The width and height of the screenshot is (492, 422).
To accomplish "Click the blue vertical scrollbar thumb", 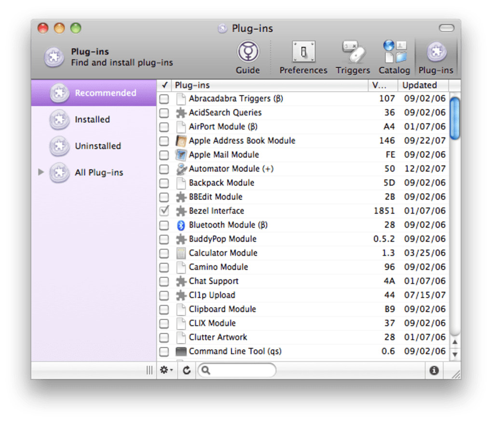I will (x=455, y=118).
